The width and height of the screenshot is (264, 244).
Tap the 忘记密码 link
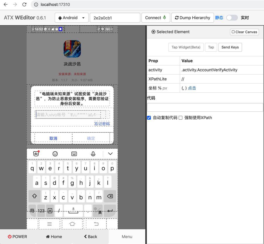pyautogui.click(x=102, y=124)
